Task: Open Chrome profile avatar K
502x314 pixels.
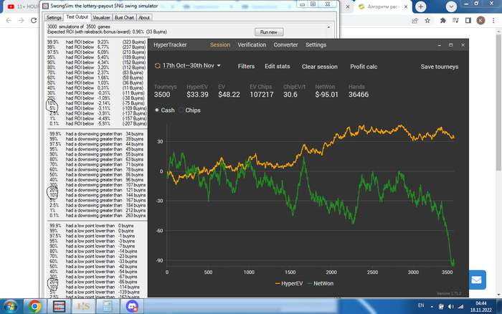Action: [480, 21]
